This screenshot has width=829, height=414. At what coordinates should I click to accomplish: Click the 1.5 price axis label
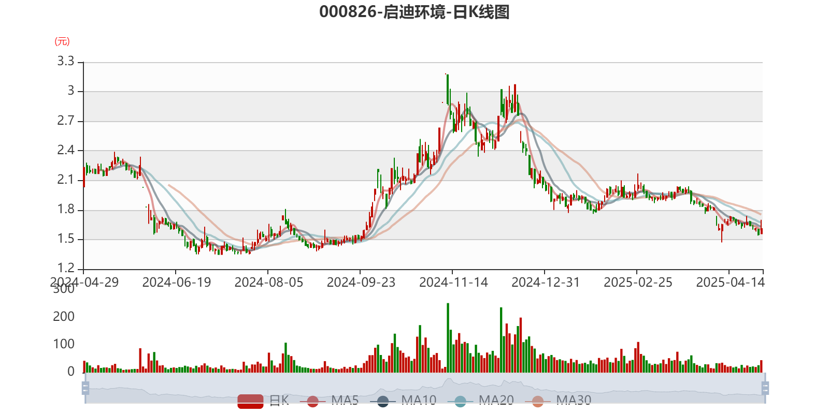tap(66, 239)
